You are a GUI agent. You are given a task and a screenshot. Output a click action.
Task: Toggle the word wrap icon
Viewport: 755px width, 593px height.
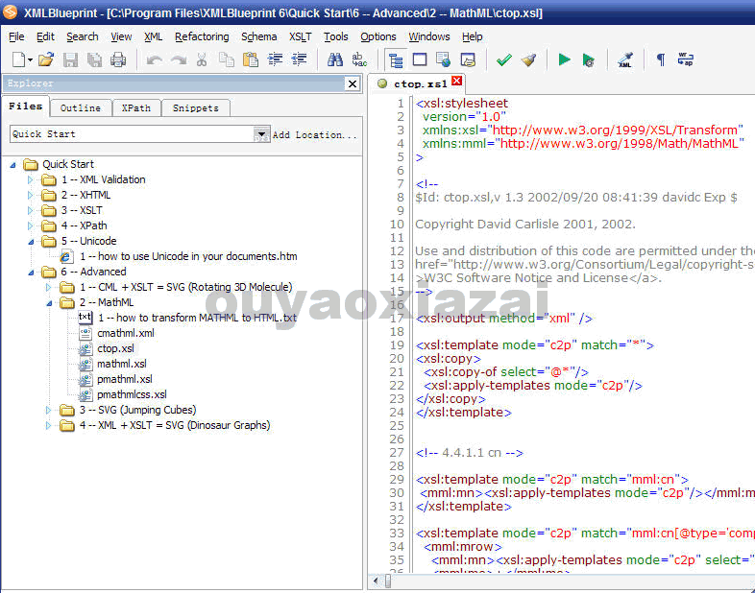click(x=686, y=59)
